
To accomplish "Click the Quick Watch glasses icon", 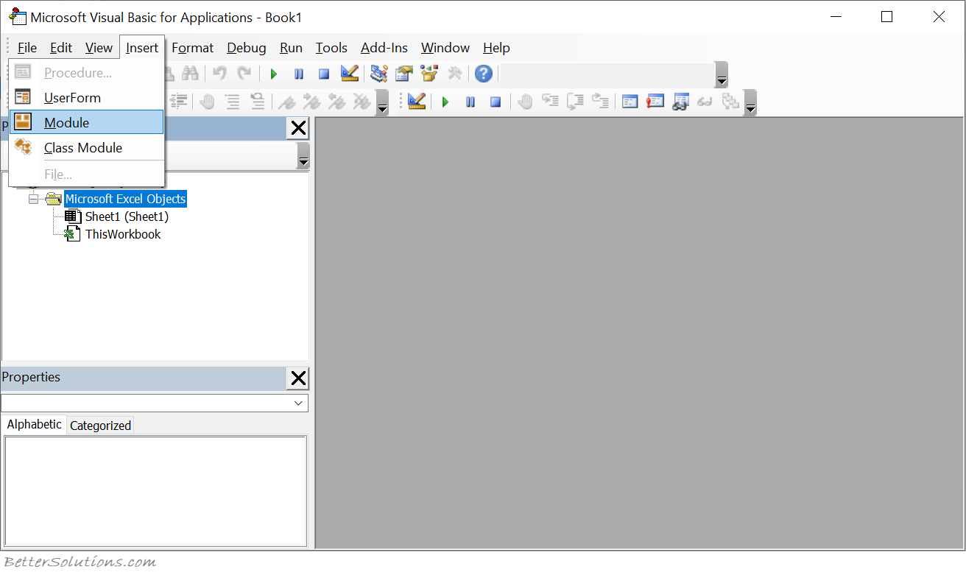I will [x=705, y=102].
